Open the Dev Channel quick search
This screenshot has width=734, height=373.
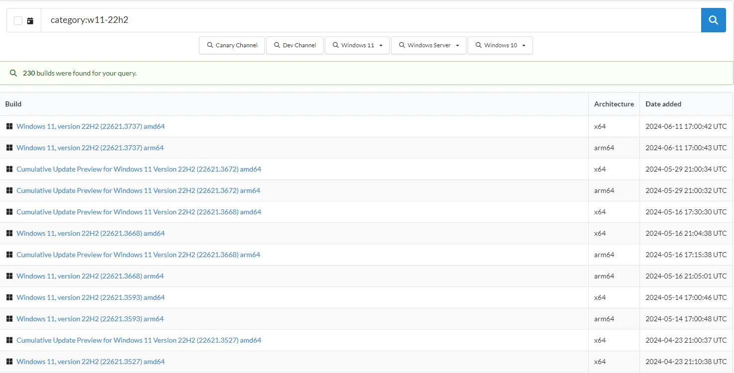point(295,45)
